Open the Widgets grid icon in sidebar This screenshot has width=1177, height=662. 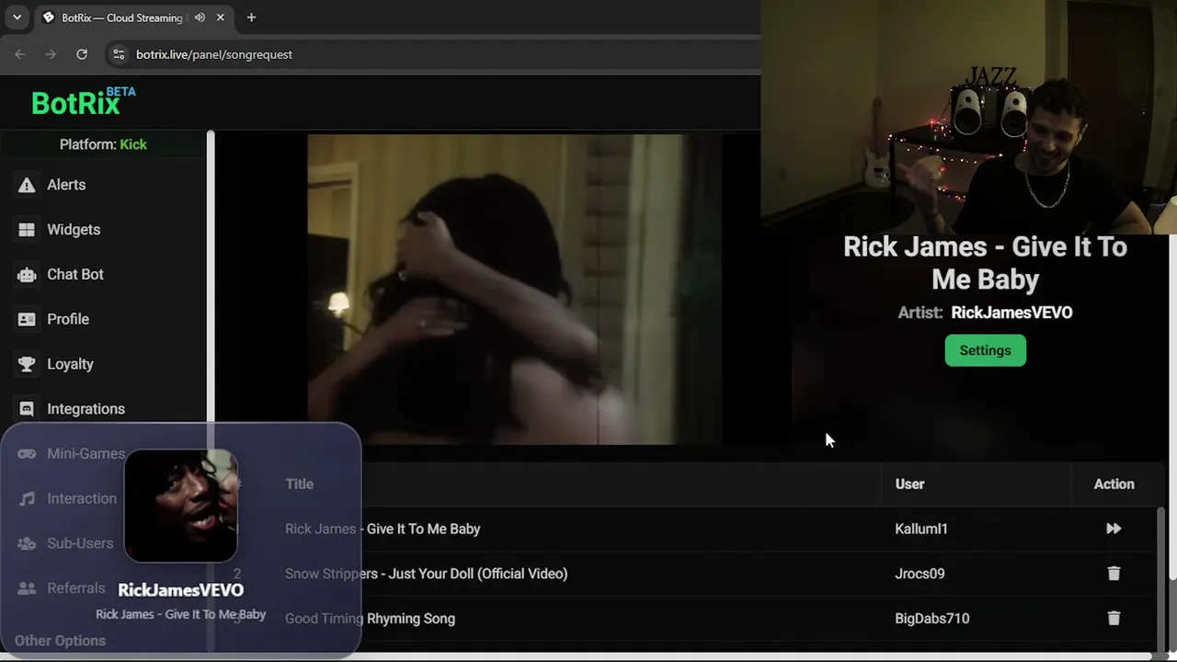tap(27, 230)
